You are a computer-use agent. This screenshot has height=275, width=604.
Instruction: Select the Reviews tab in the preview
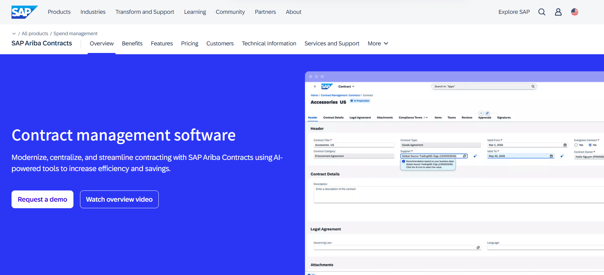pyautogui.click(x=467, y=117)
